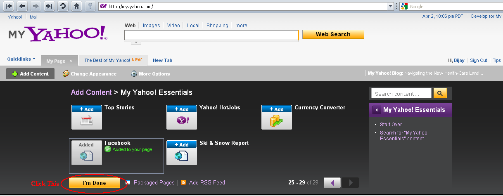Select the Images search tab

coord(151,26)
